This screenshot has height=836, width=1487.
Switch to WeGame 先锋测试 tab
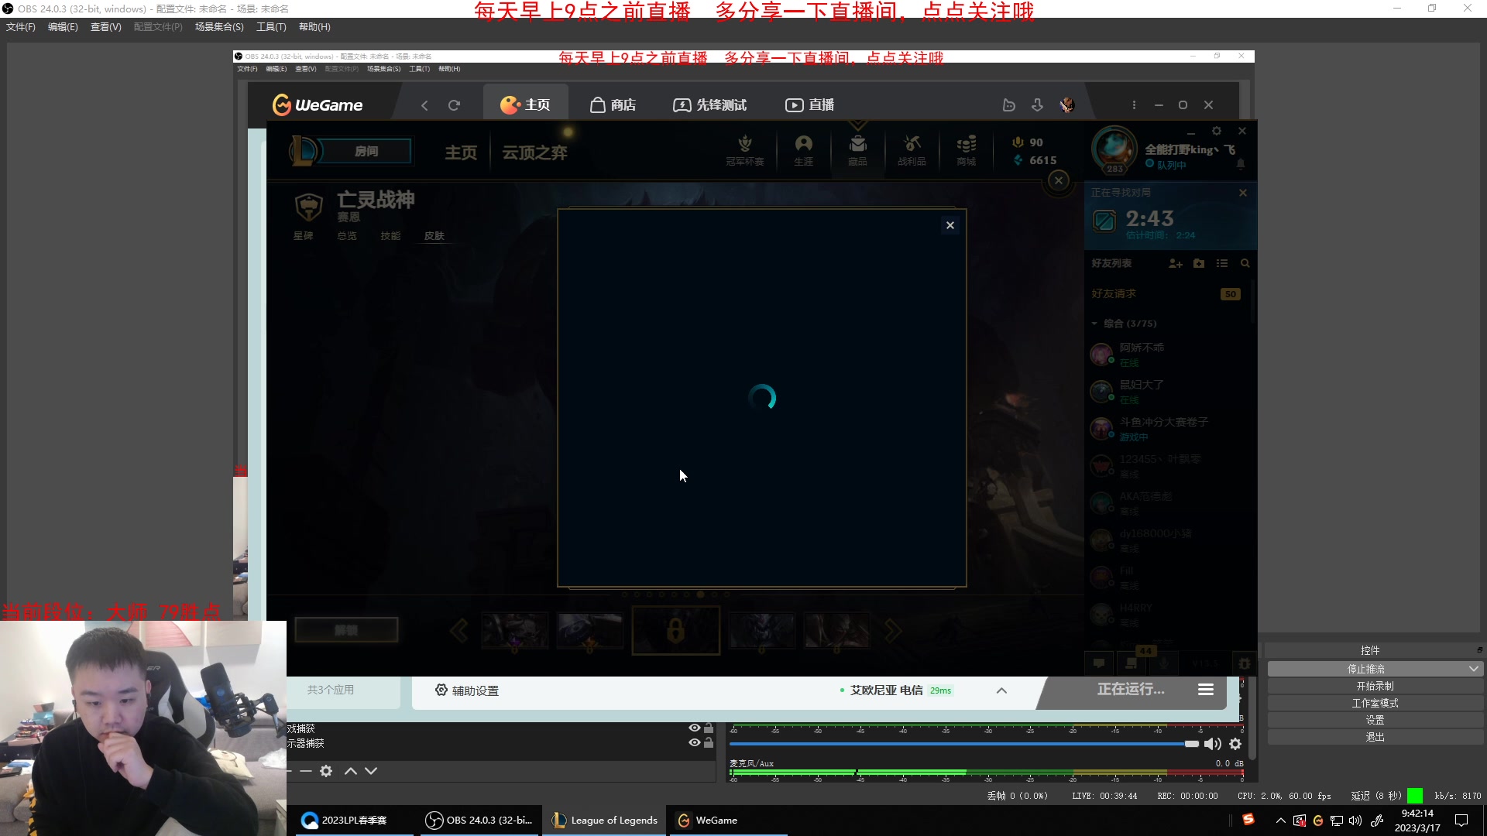(710, 105)
